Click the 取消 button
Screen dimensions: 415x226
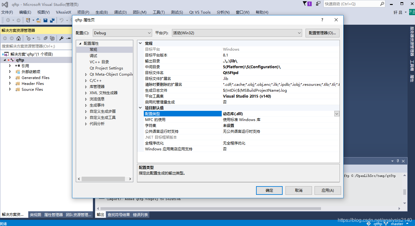(x=298, y=190)
